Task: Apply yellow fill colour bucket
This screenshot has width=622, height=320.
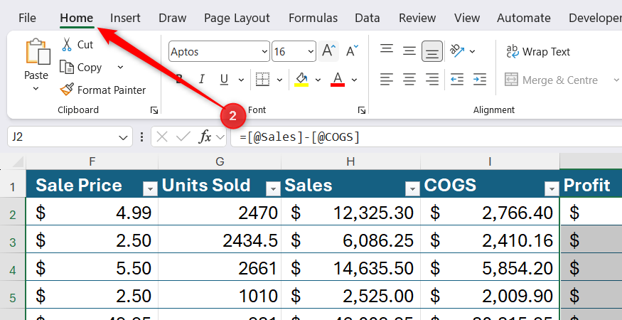Action: tap(302, 80)
